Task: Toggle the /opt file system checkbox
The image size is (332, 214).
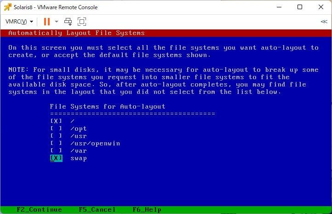Action: click(56, 128)
